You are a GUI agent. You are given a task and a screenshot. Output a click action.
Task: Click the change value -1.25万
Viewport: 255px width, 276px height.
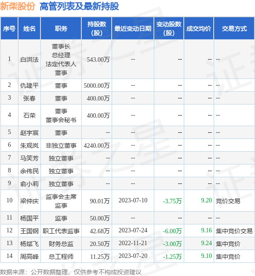click(x=172, y=257)
